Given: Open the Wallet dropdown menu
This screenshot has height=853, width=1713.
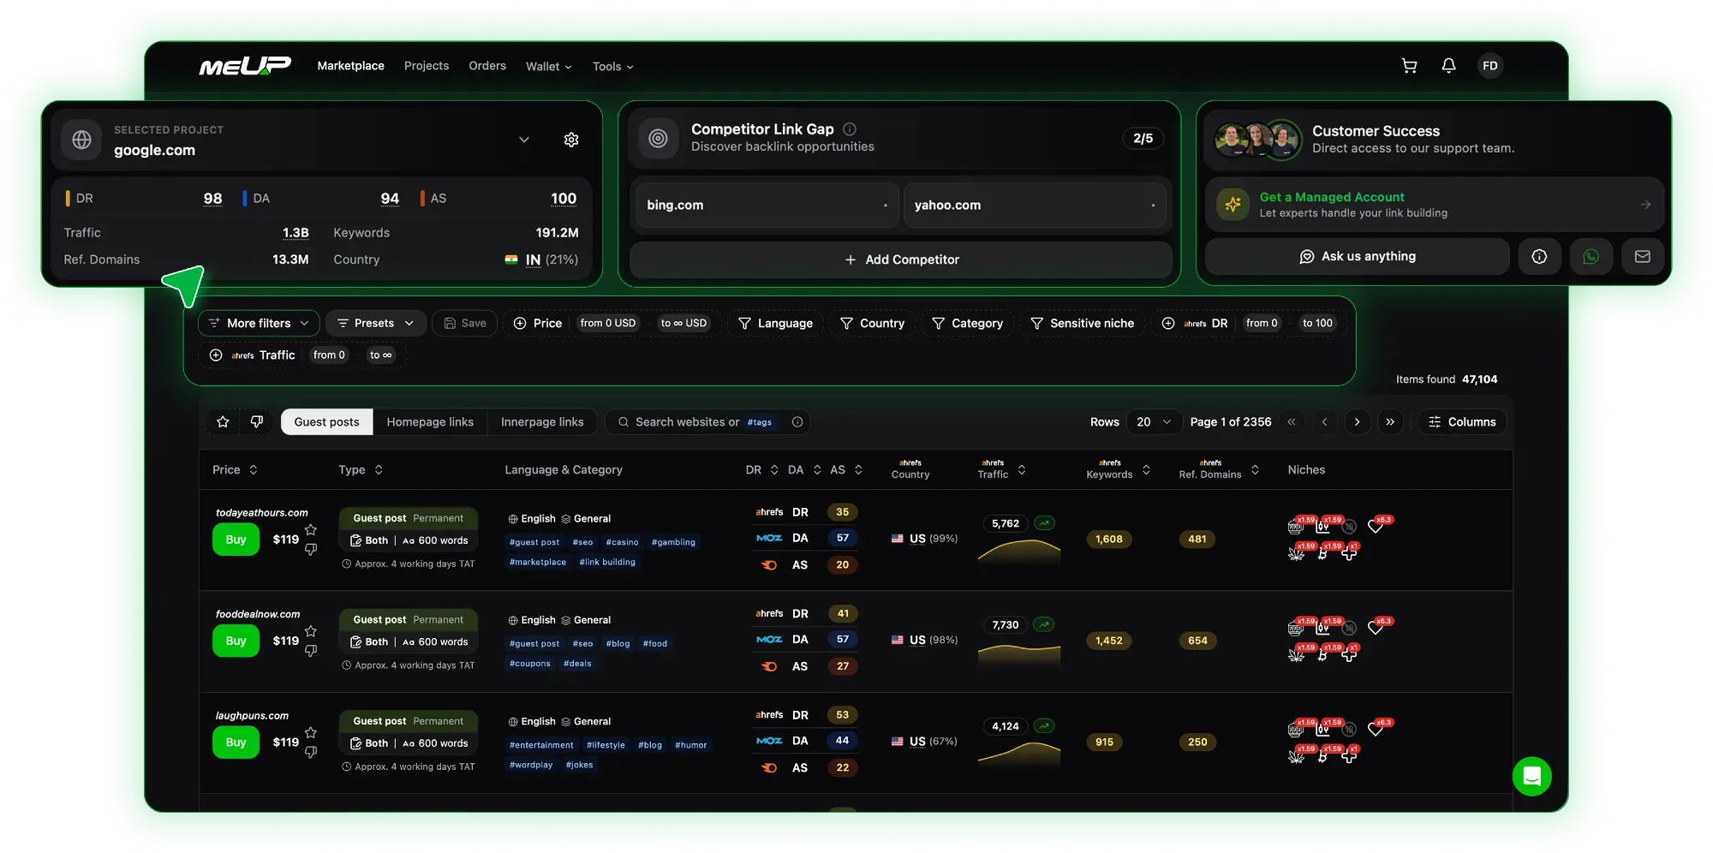Looking at the screenshot, I should (548, 67).
